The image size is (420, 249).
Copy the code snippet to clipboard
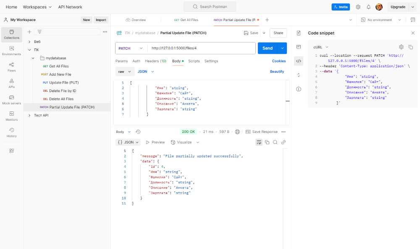point(411,47)
